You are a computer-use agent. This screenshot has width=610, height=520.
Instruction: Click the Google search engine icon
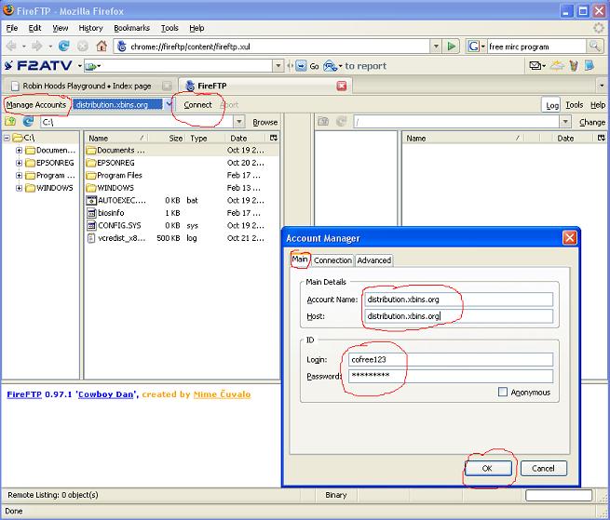pyautogui.click(x=473, y=47)
